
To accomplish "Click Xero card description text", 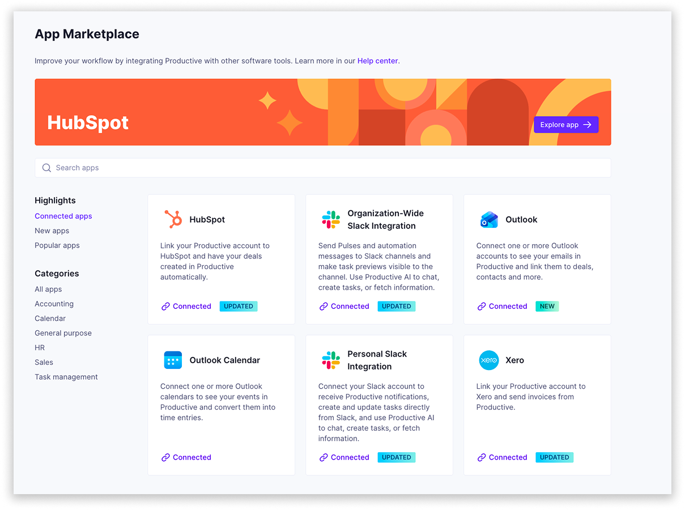I will [531, 397].
